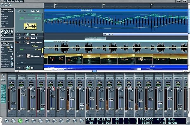Open the Main Drums Read automation mode menu

(x=22, y=49)
